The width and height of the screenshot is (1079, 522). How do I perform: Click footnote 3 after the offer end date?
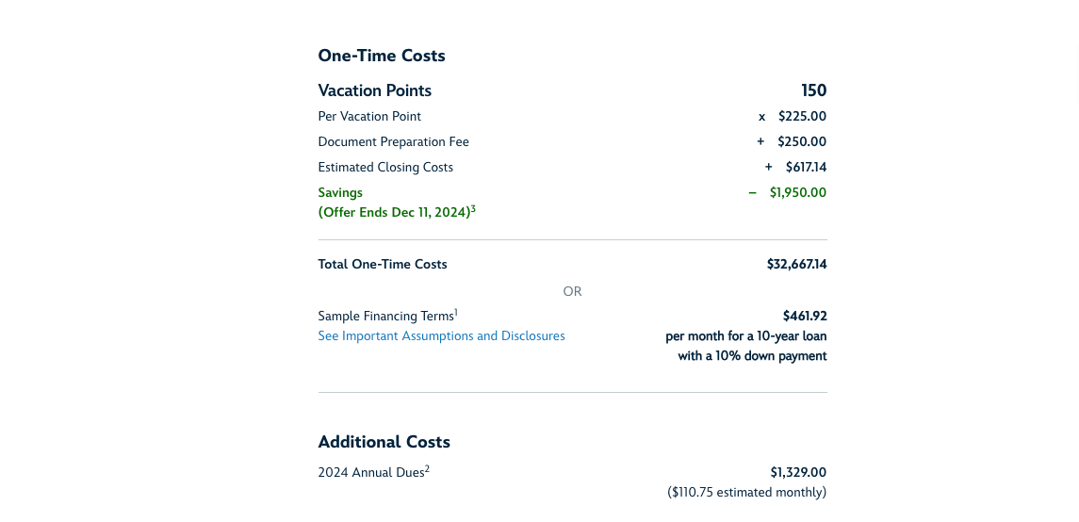tap(473, 208)
